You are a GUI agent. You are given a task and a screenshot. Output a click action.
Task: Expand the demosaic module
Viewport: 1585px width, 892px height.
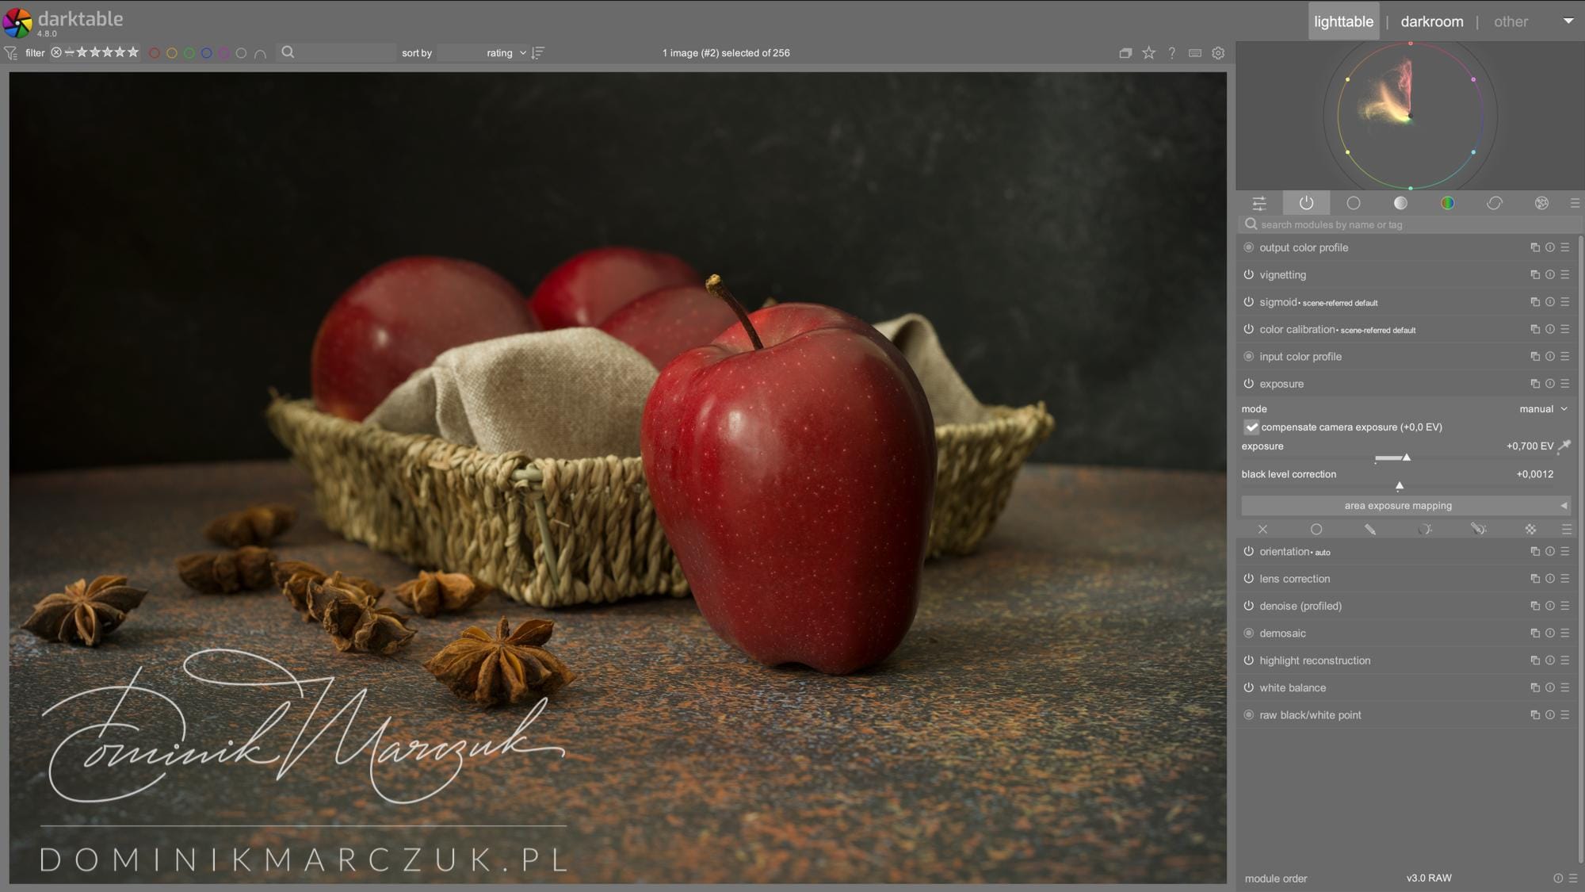(1282, 634)
